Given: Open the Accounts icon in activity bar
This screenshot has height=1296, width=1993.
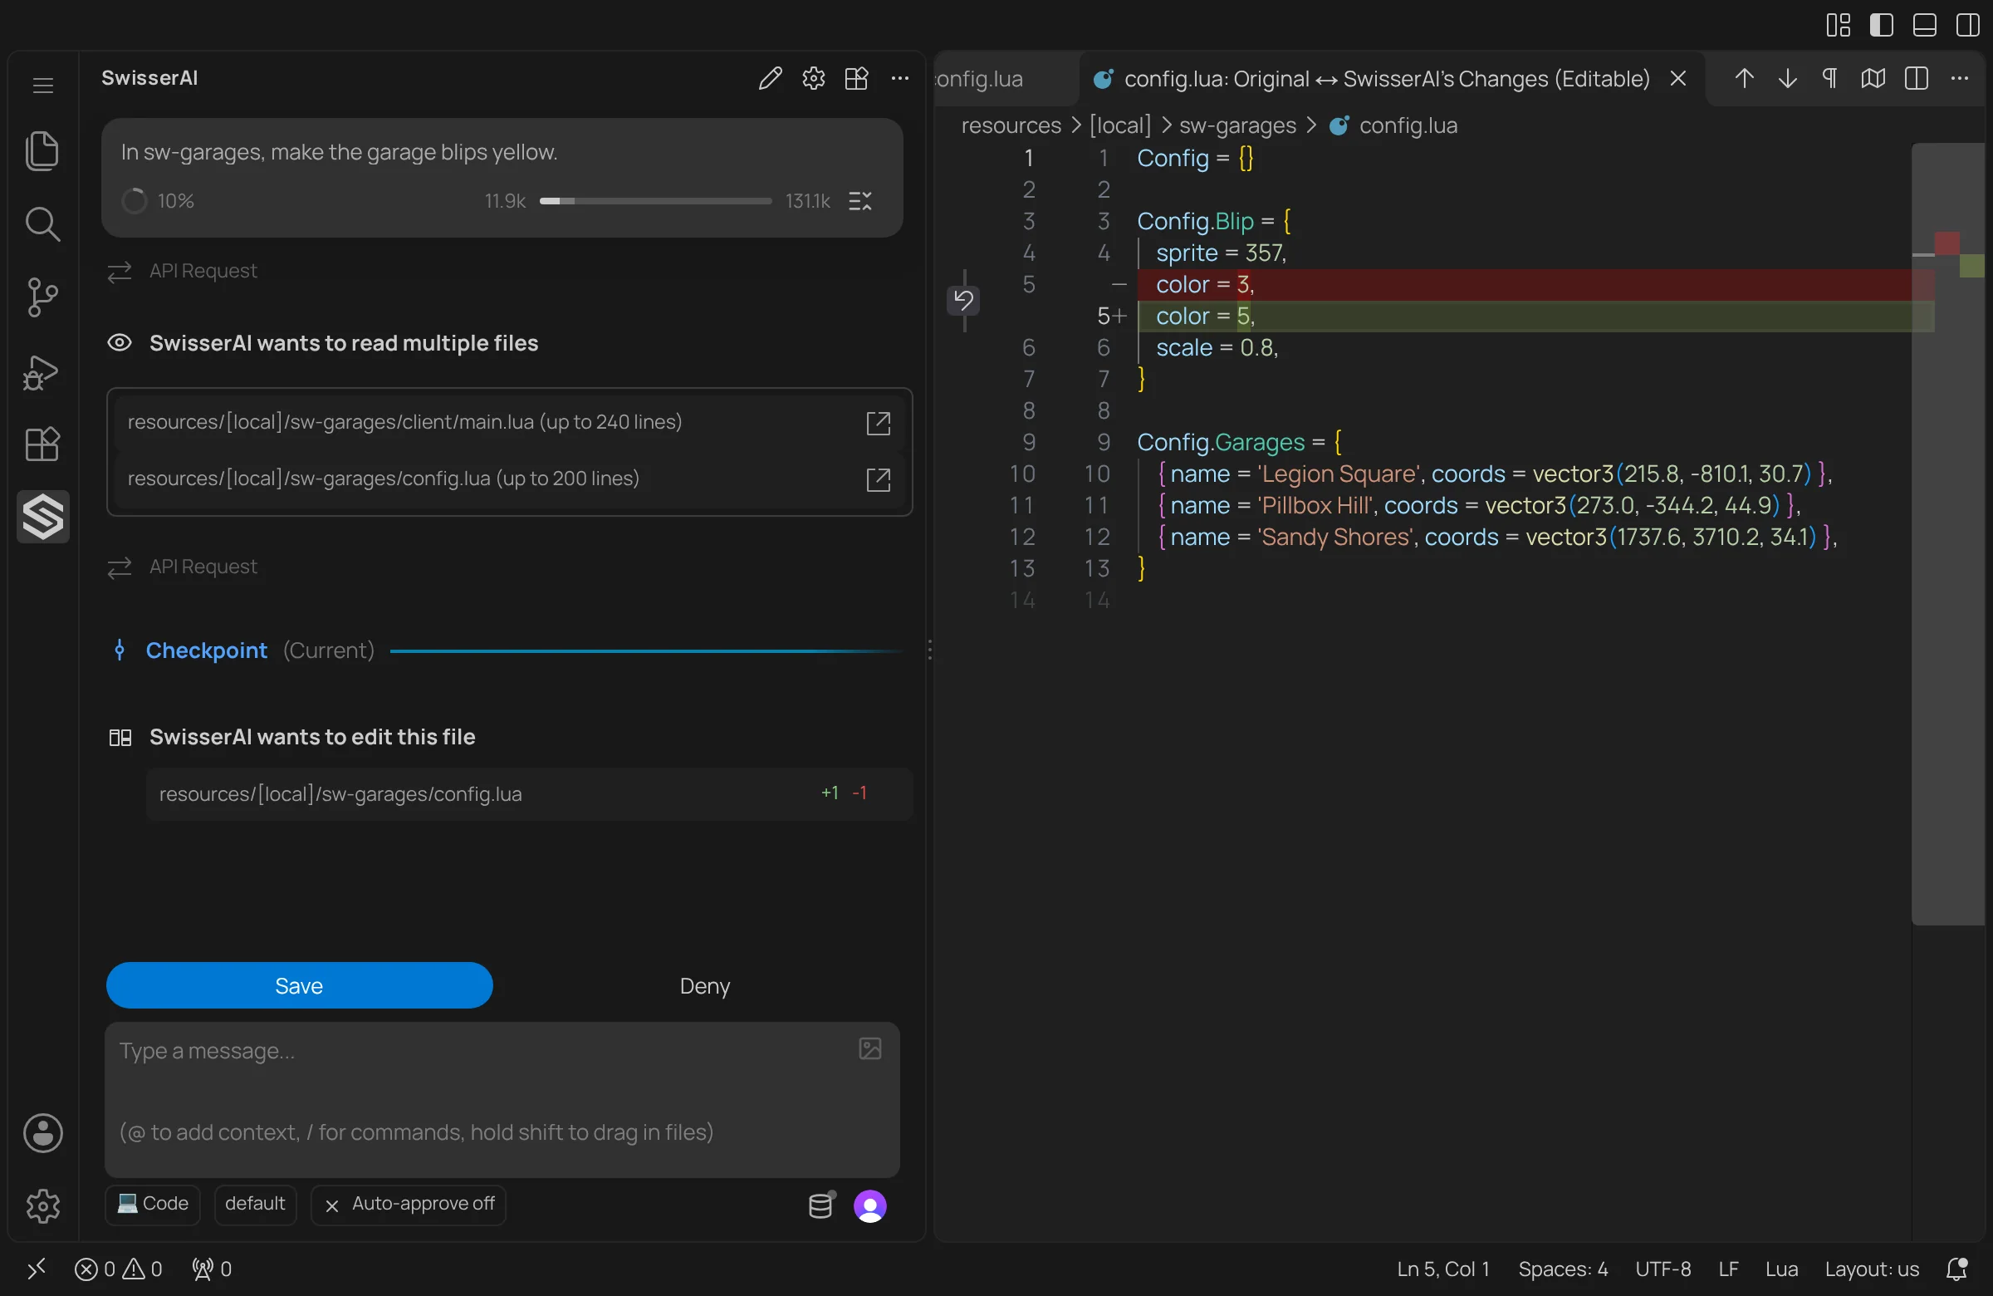Looking at the screenshot, I should (42, 1133).
